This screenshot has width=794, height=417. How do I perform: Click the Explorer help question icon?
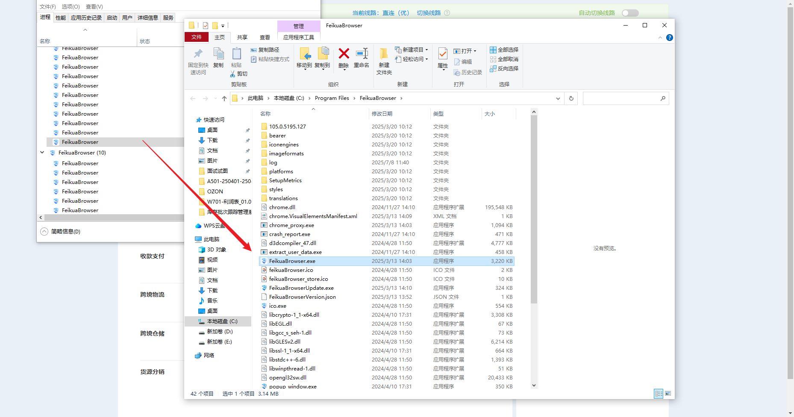point(670,38)
